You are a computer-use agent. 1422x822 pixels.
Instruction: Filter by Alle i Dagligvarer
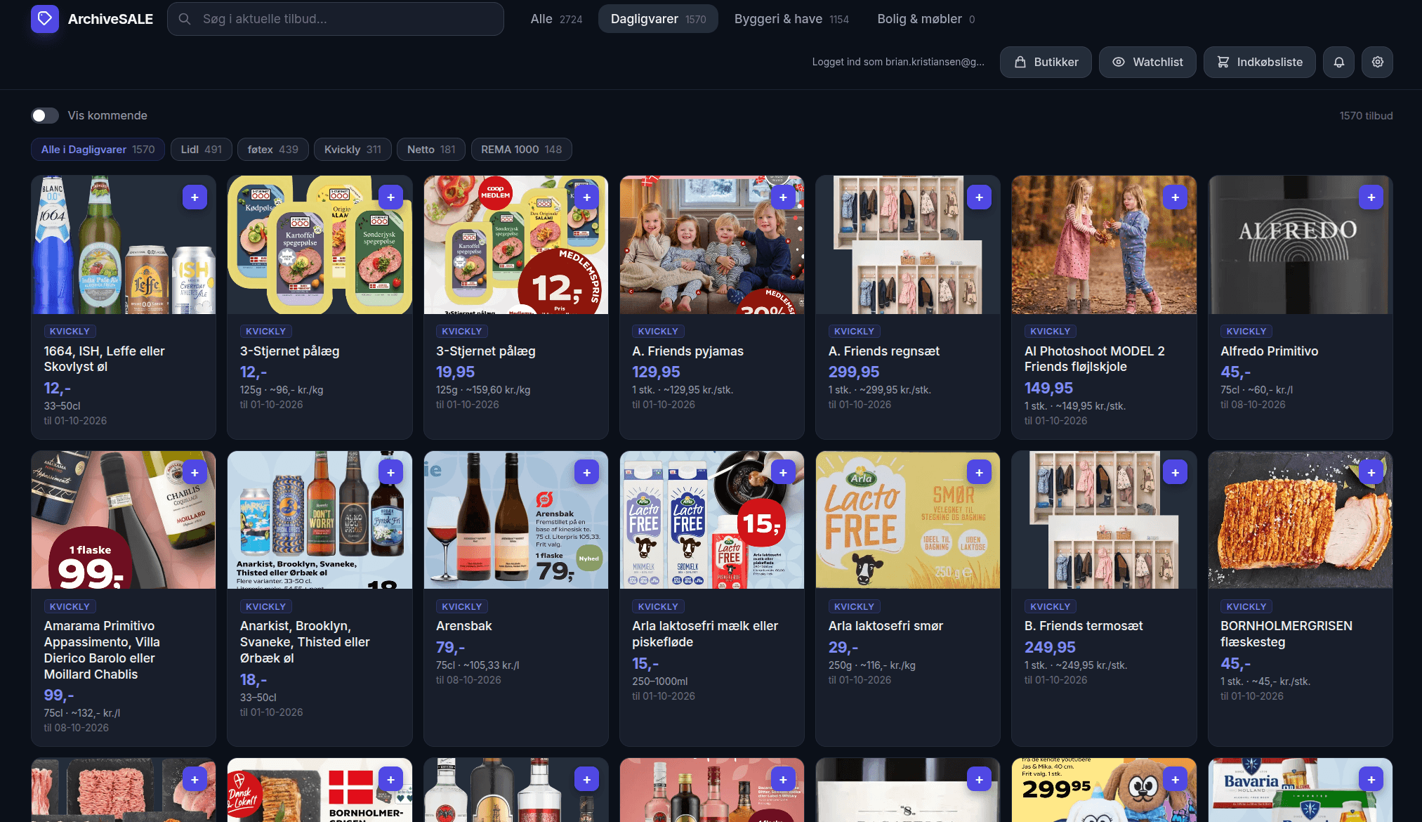(x=98, y=150)
